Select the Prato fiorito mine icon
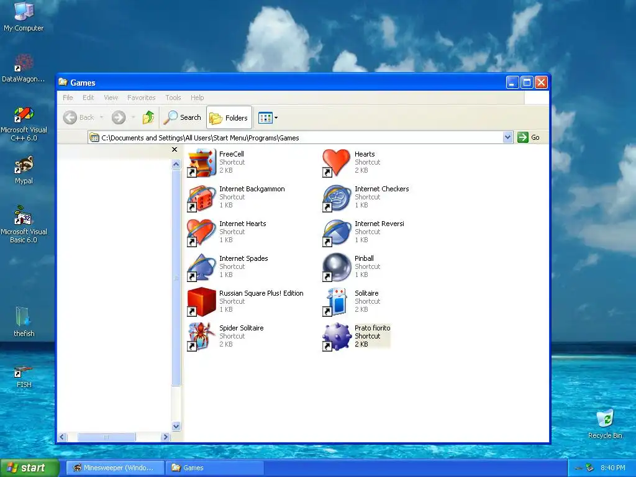Image resolution: width=636 pixels, height=477 pixels. pos(336,337)
